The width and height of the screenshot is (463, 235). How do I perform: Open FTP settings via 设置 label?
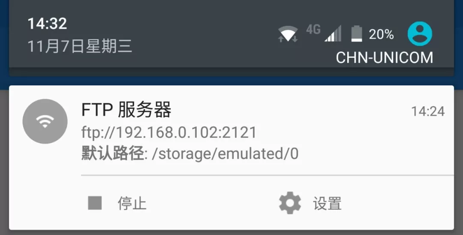point(328,203)
